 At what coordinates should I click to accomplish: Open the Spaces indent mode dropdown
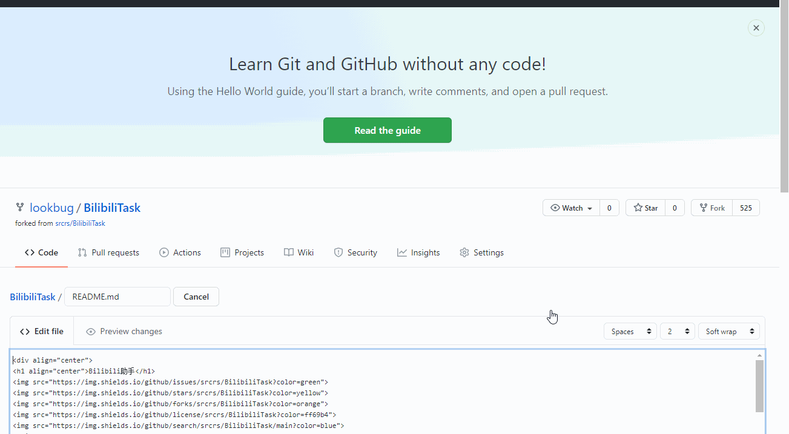tap(630, 331)
